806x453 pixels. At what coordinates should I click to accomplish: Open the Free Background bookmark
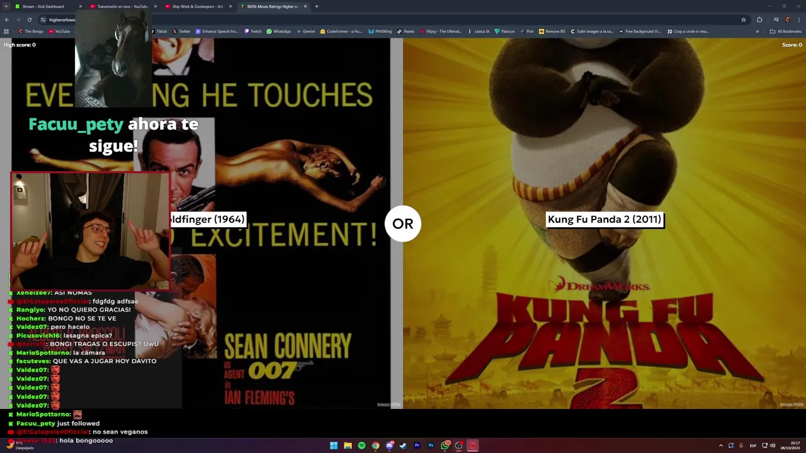pyautogui.click(x=640, y=31)
